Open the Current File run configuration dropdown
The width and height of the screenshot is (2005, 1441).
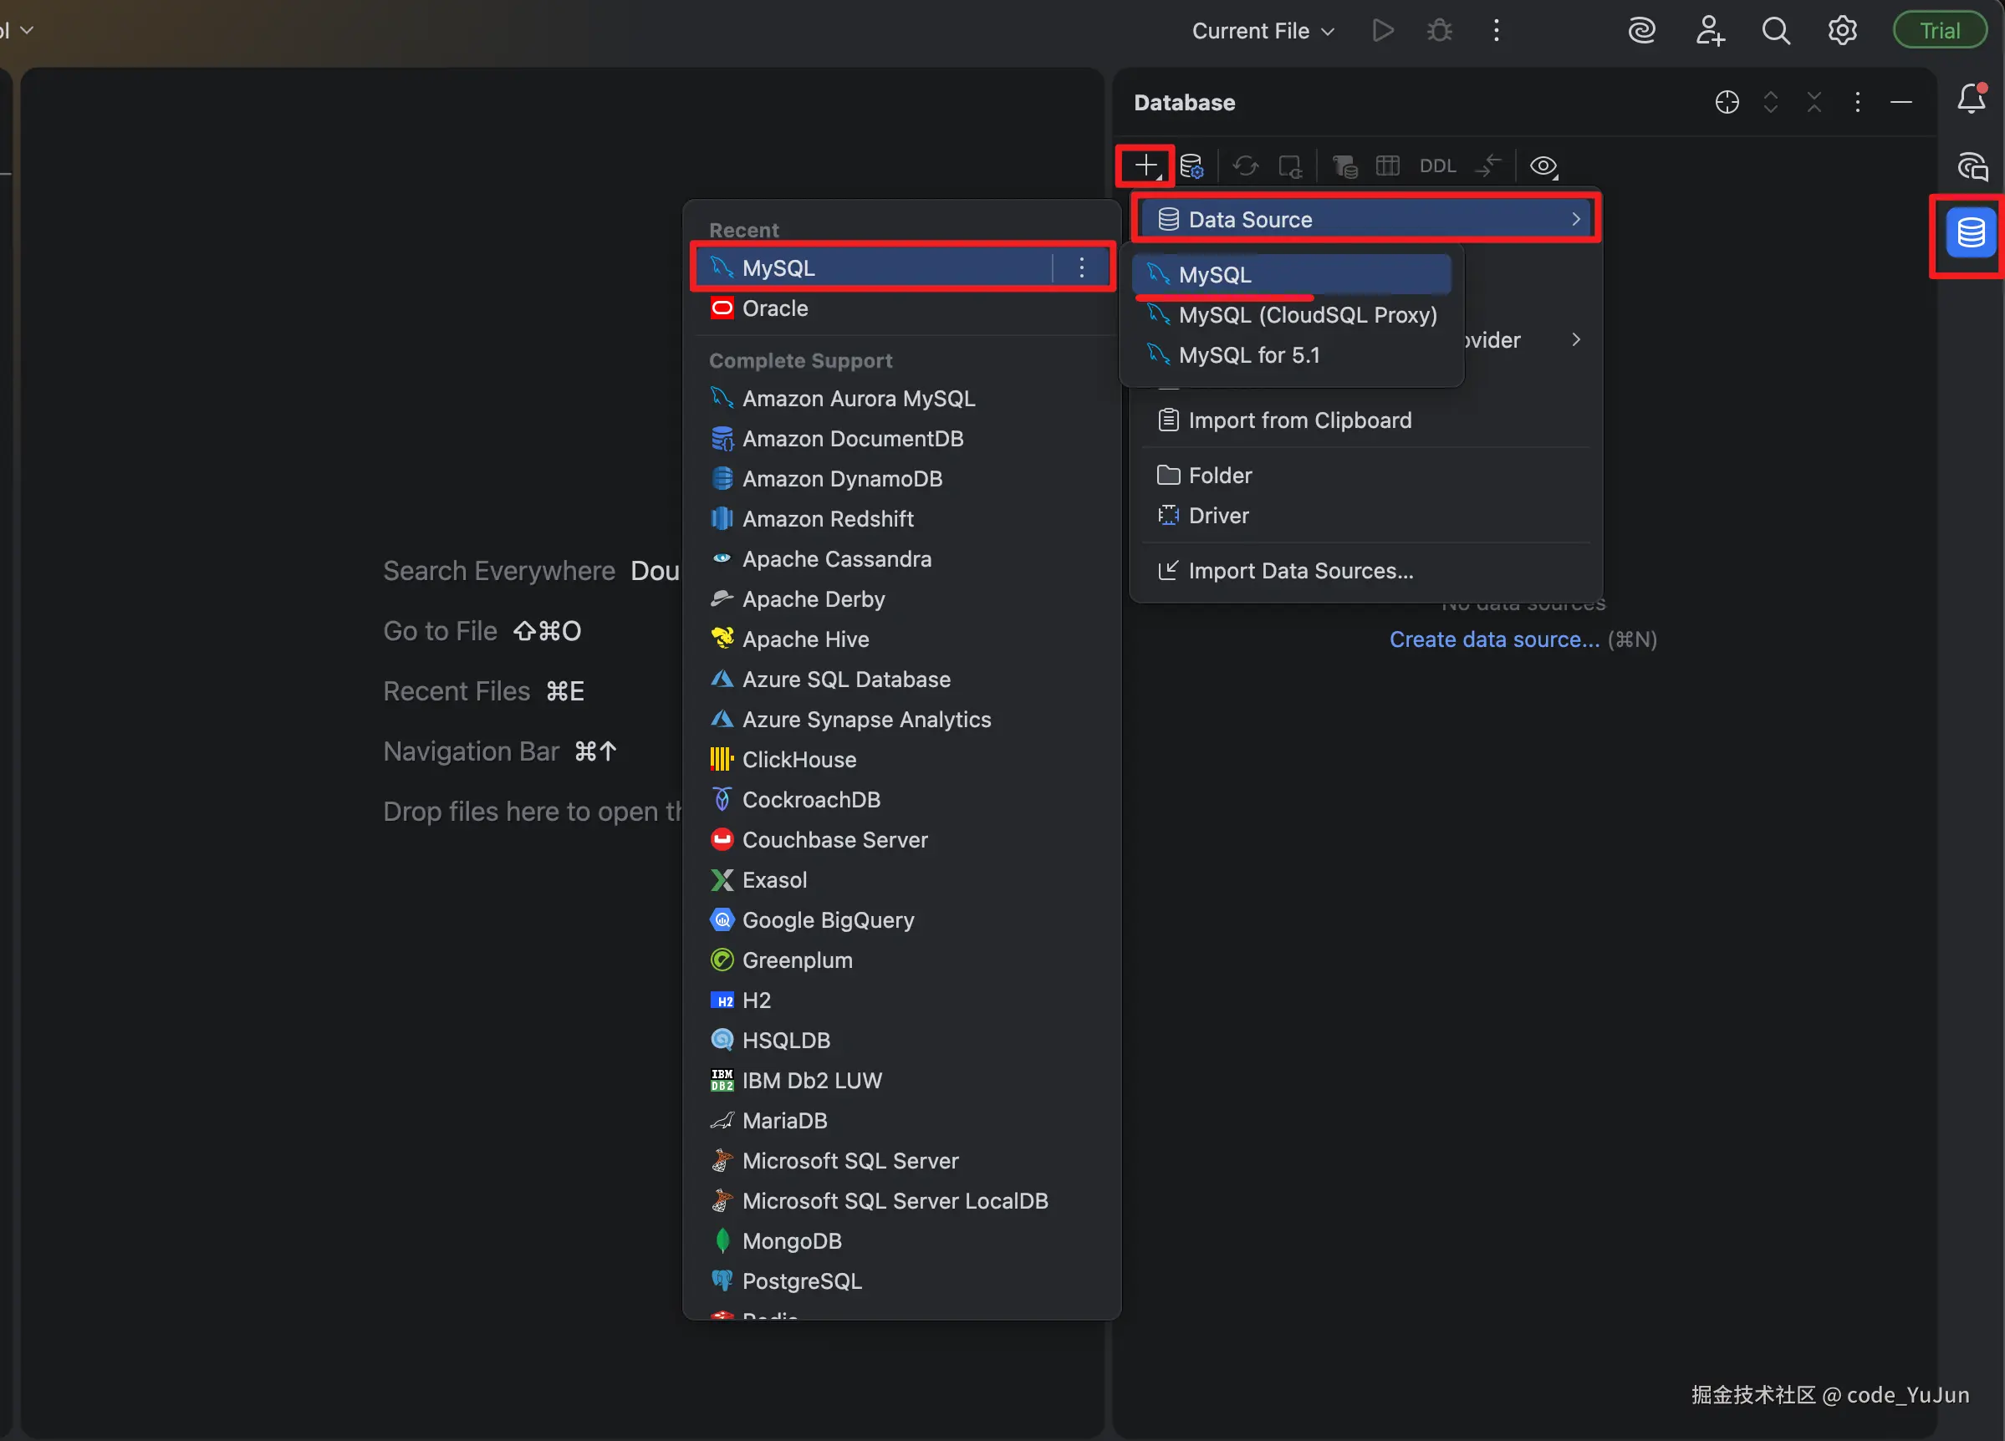[x=1263, y=31]
